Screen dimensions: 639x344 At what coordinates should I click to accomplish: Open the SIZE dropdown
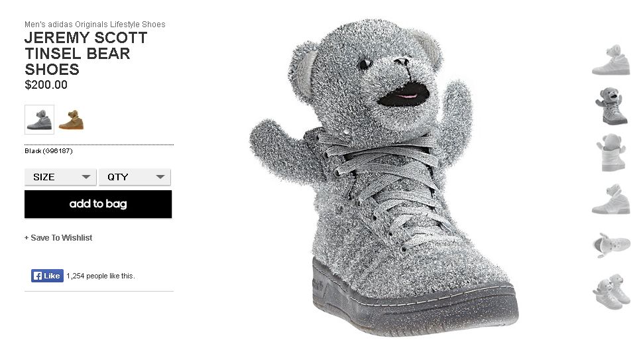(x=60, y=177)
